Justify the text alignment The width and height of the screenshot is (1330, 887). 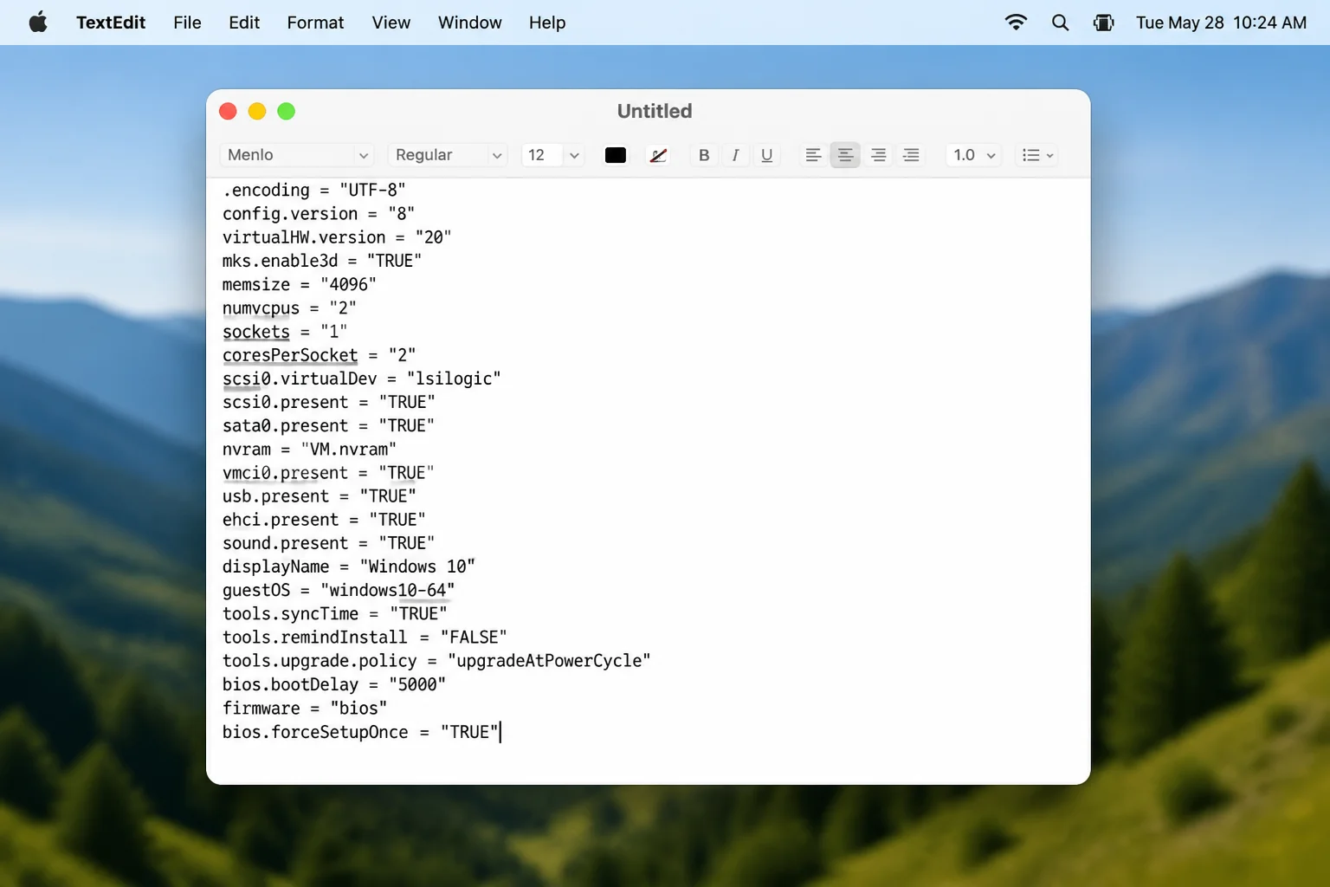coord(911,155)
